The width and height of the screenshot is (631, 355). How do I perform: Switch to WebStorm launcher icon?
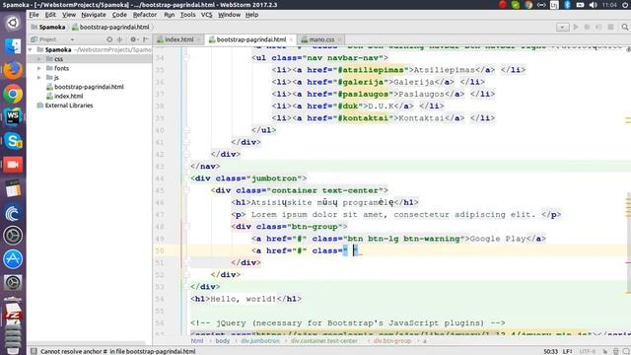(x=13, y=117)
